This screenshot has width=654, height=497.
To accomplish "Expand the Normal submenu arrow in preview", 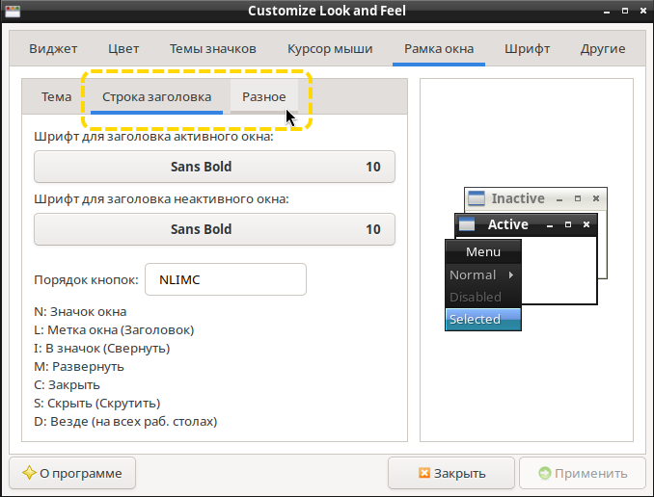I will 511,275.
